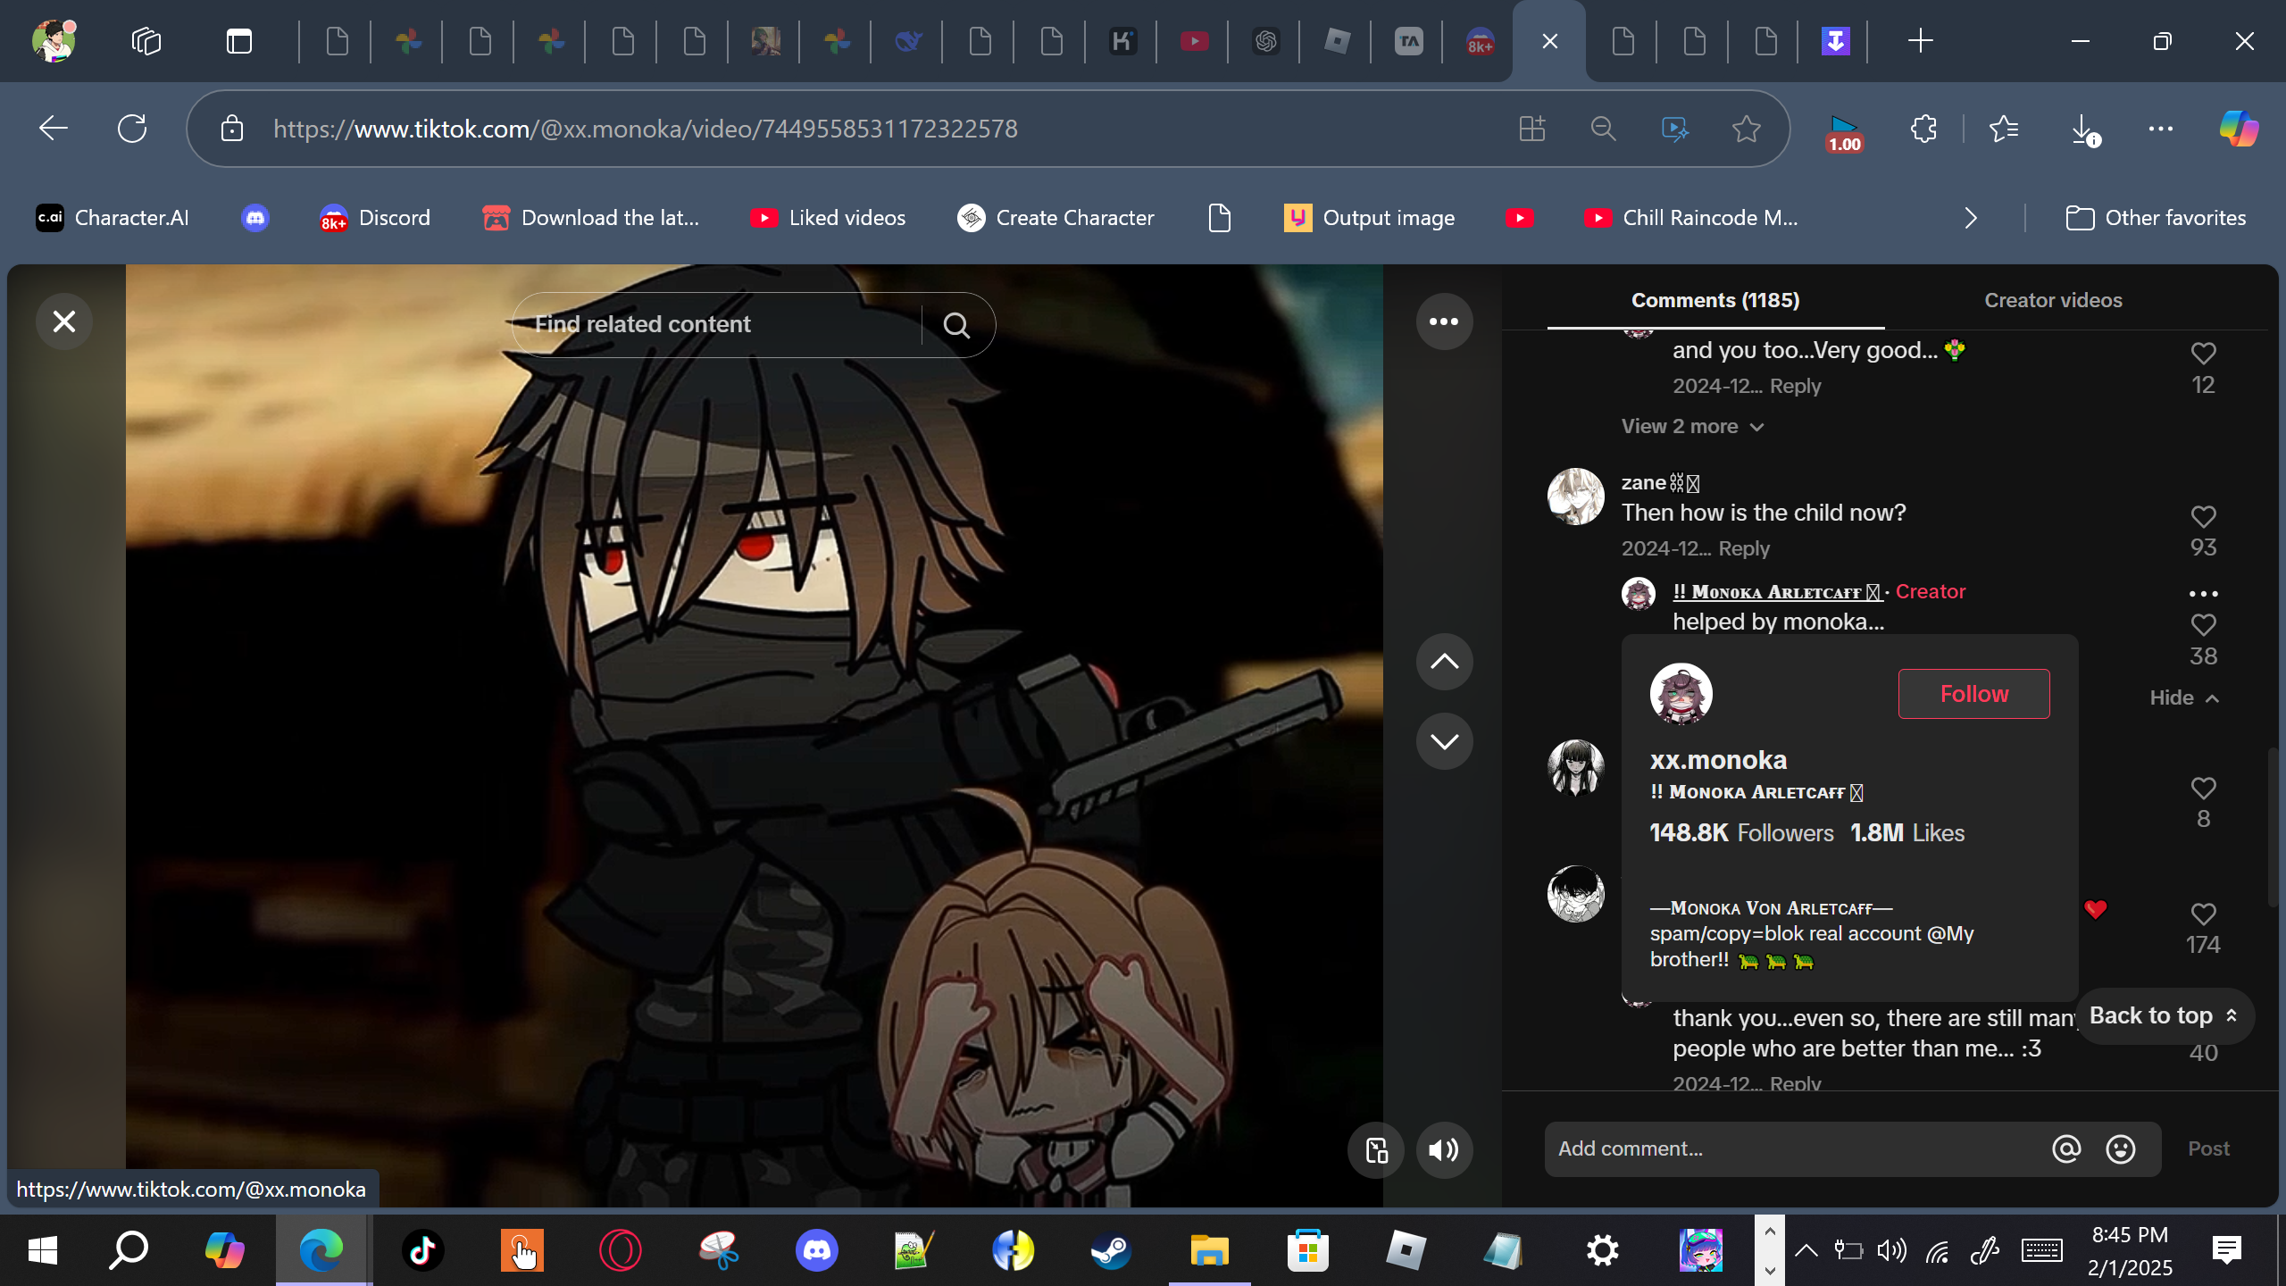Click the mention @ icon in comment box
This screenshot has width=2286, height=1286.
tap(2066, 1149)
